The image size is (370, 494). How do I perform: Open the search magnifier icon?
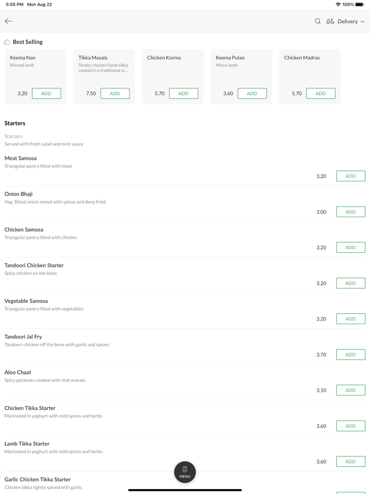click(x=318, y=21)
